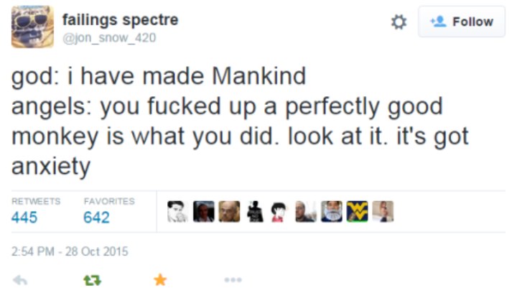The width and height of the screenshot is (517, 306).
Task: Open the third avatar of bald man
Action: coord(228,211)
